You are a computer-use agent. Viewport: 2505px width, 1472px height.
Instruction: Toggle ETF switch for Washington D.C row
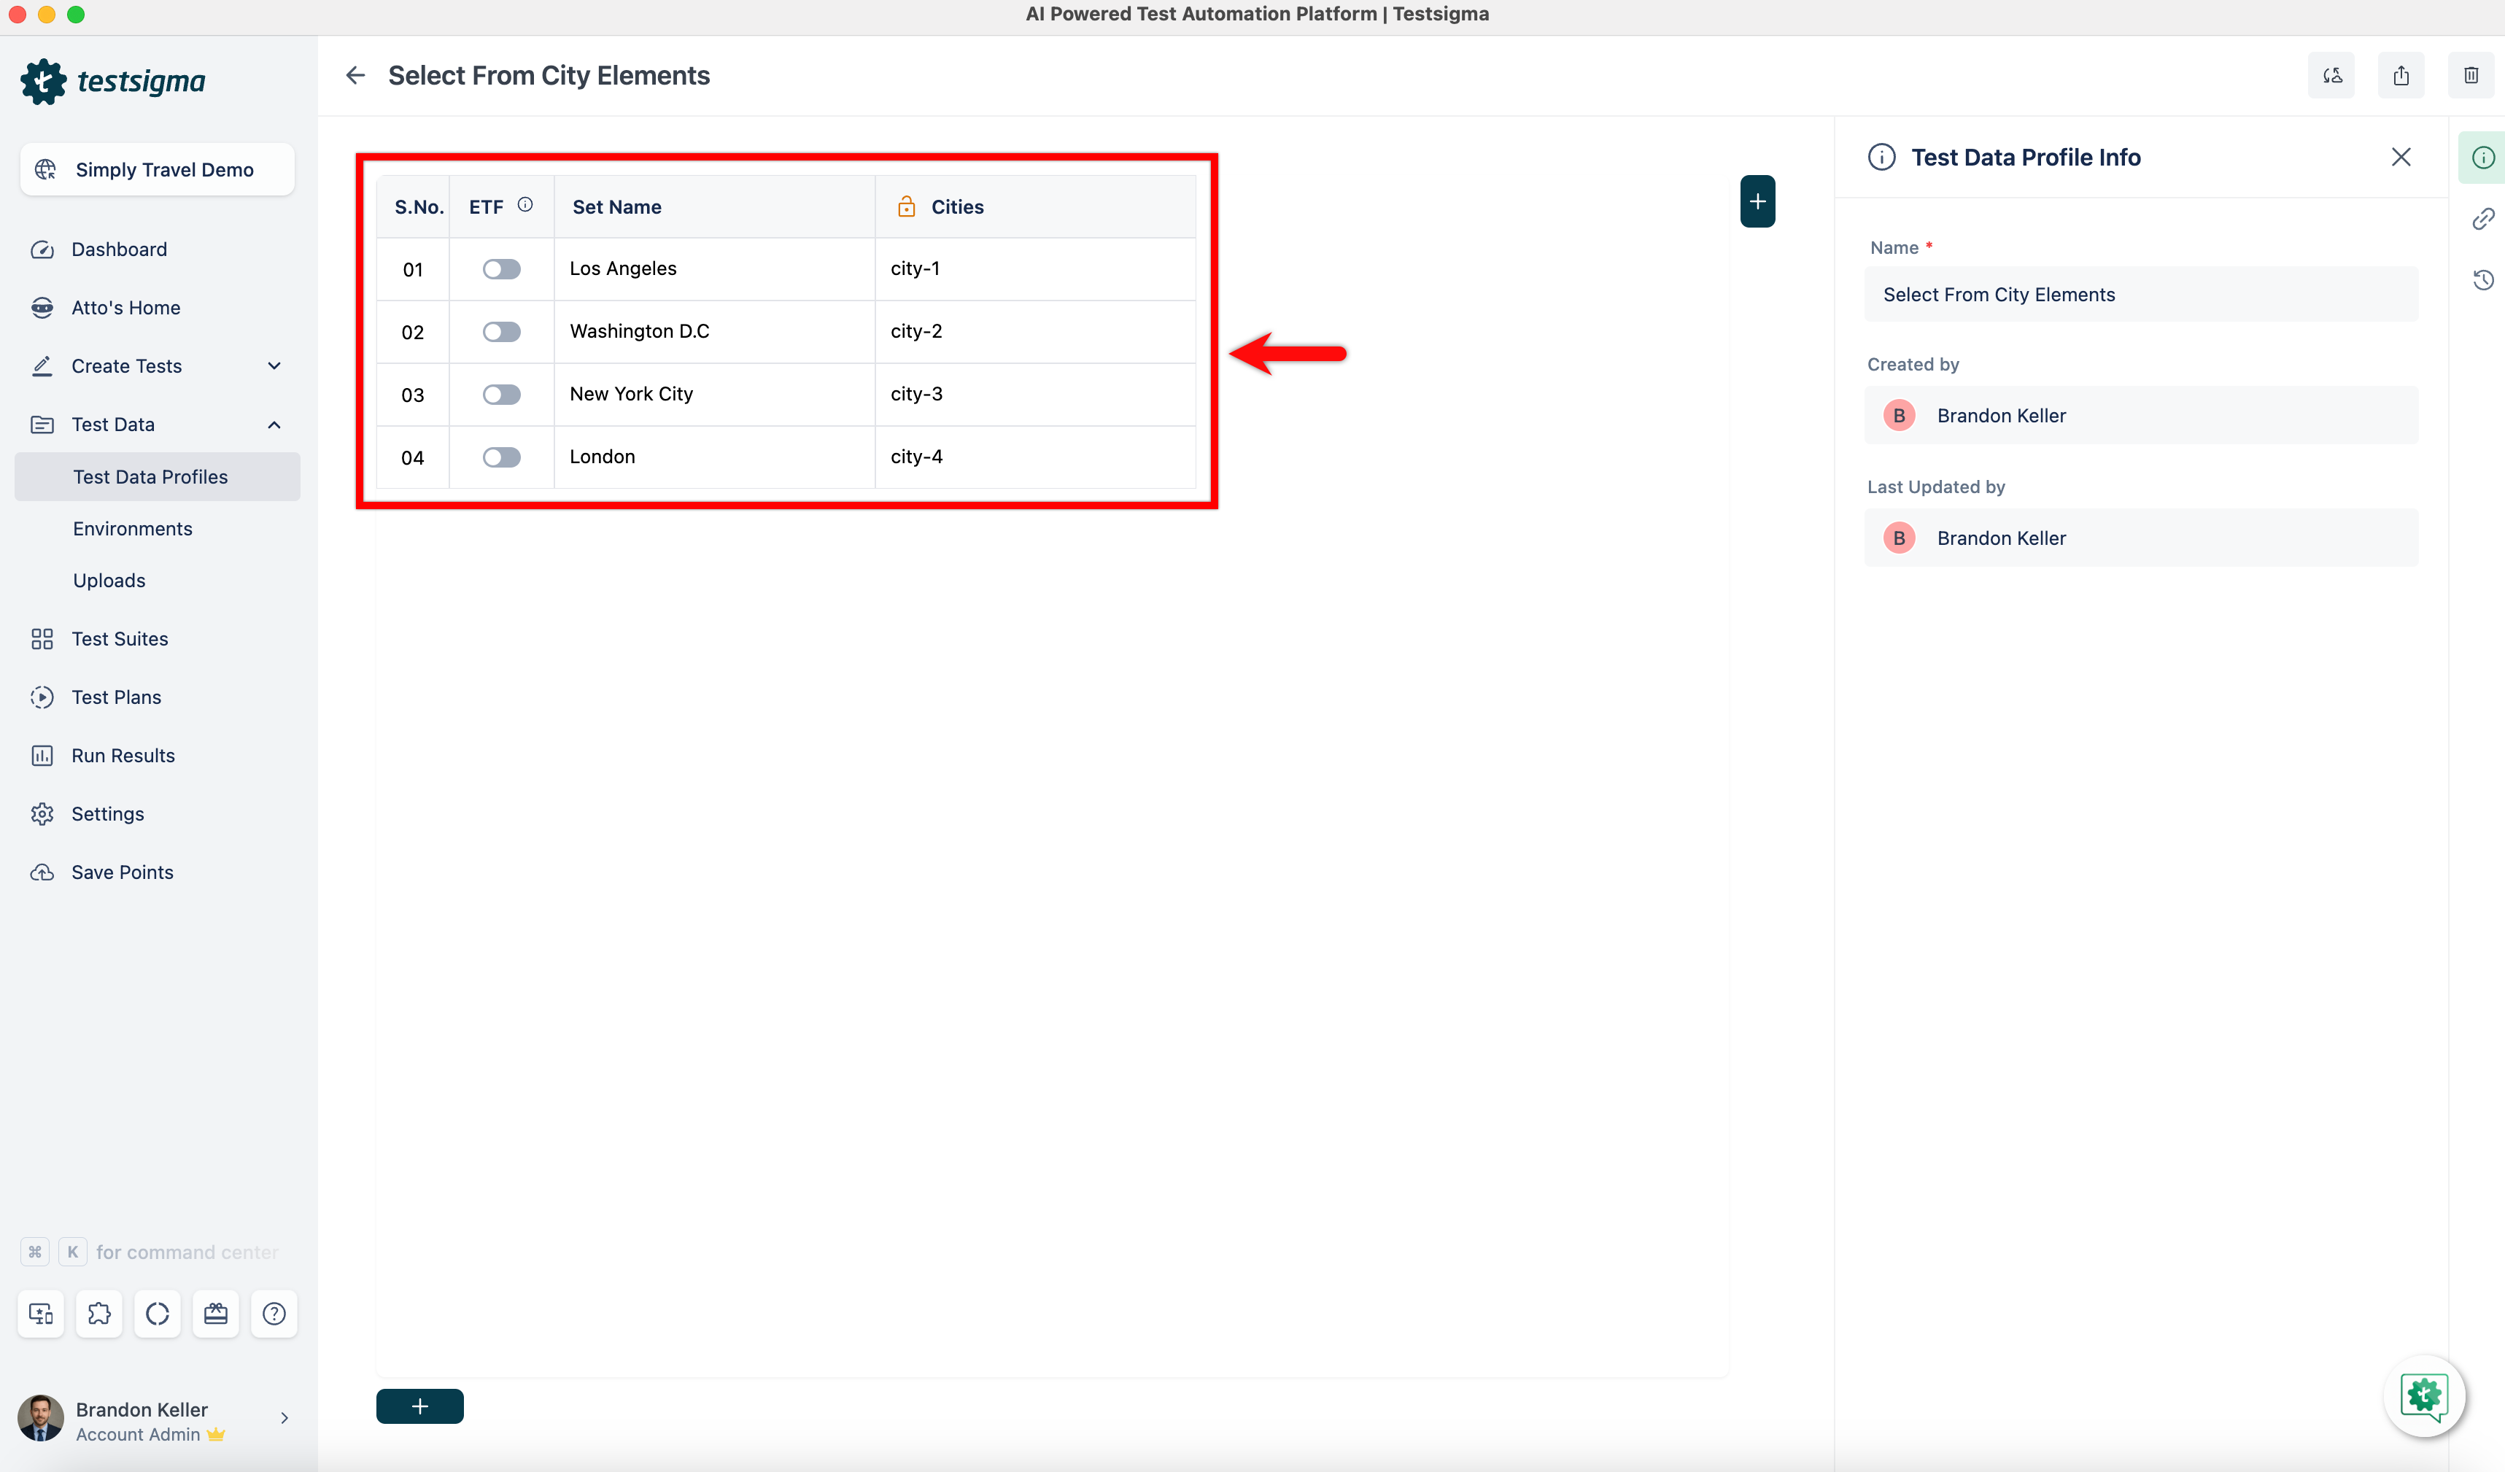[501, 332]
